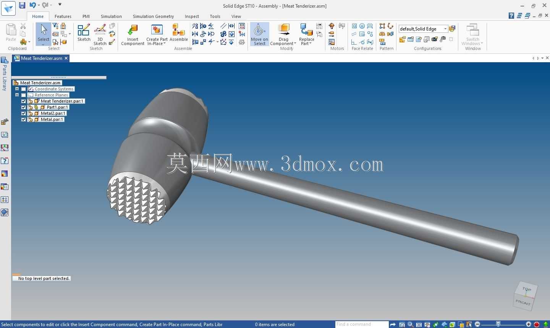The width and height of the screenshot is (550, 328).
Task: Close the Meat Tenderizer.asm document tab
Action: coord(66,58)
